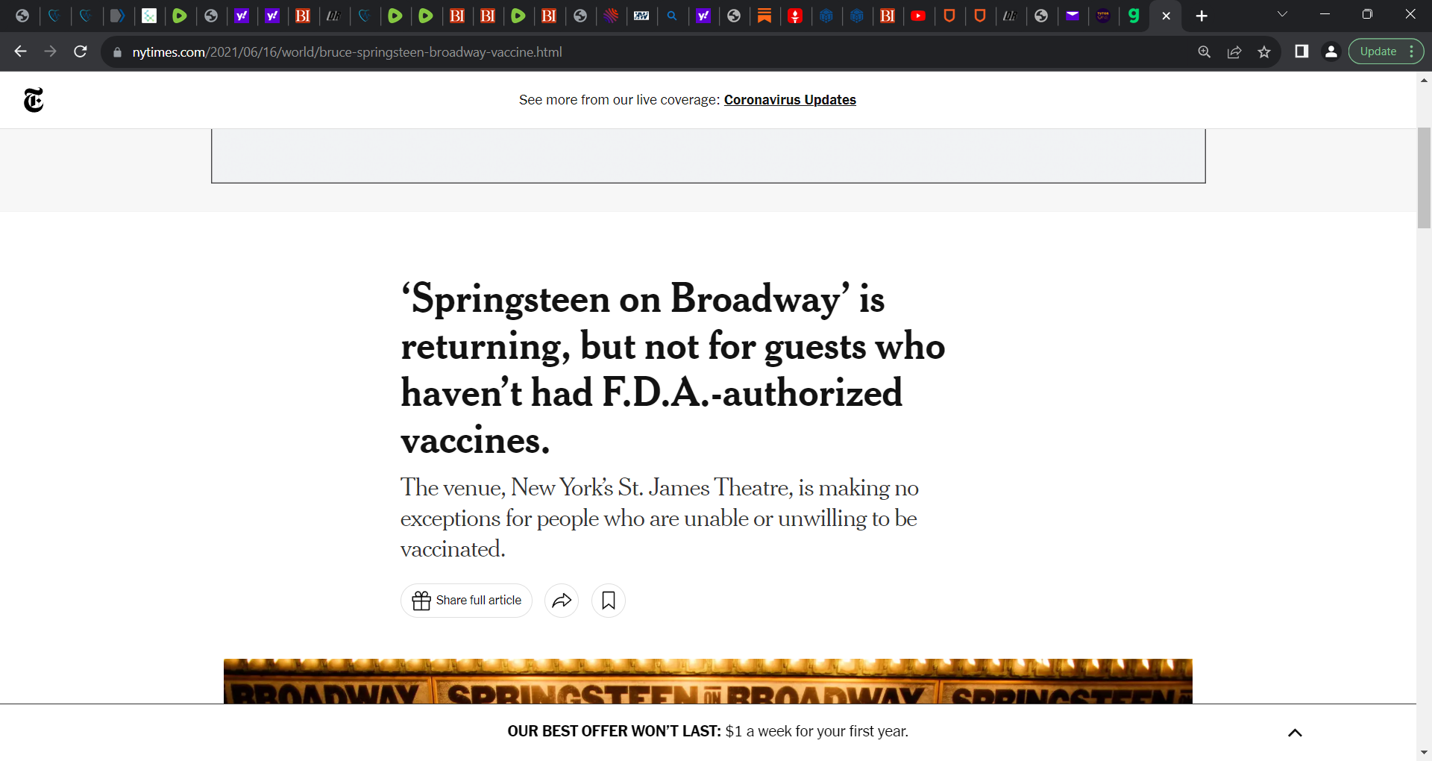Screen dimensions: 1432x761
Task: Open the page zoom magnifier in address bar
Action: [1204, 51]
